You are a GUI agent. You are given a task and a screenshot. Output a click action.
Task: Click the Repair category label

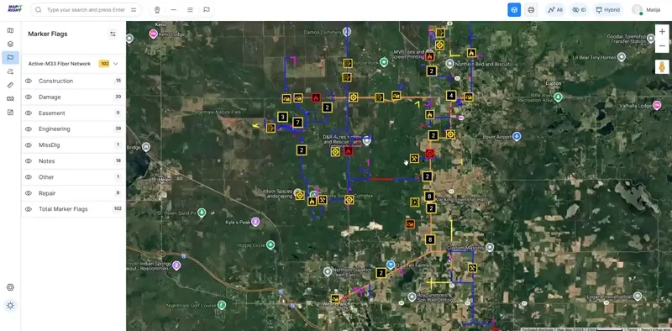[47, 193]
